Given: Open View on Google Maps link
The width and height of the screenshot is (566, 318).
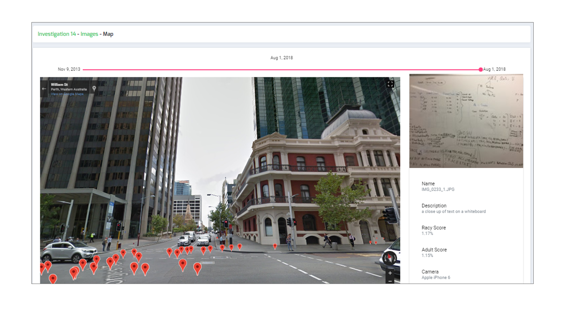Looking at the screenshot, I should (x=67, y=94).
